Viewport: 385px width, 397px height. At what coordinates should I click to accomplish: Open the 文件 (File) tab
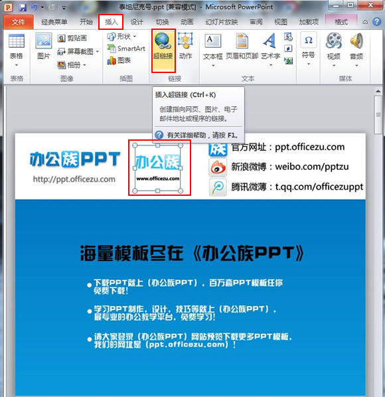pos(18,22)
